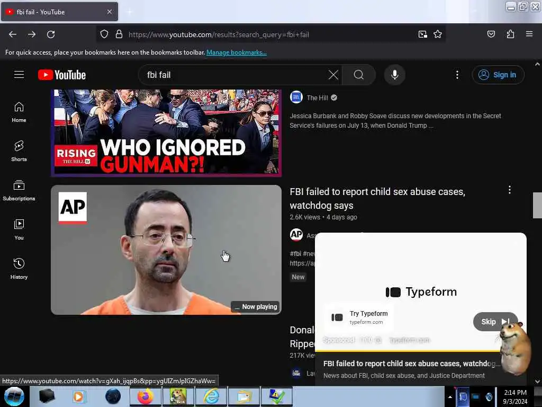
Task: Go back with the browser back arrow
Action: pyautogui.click(x=13, y=34)
